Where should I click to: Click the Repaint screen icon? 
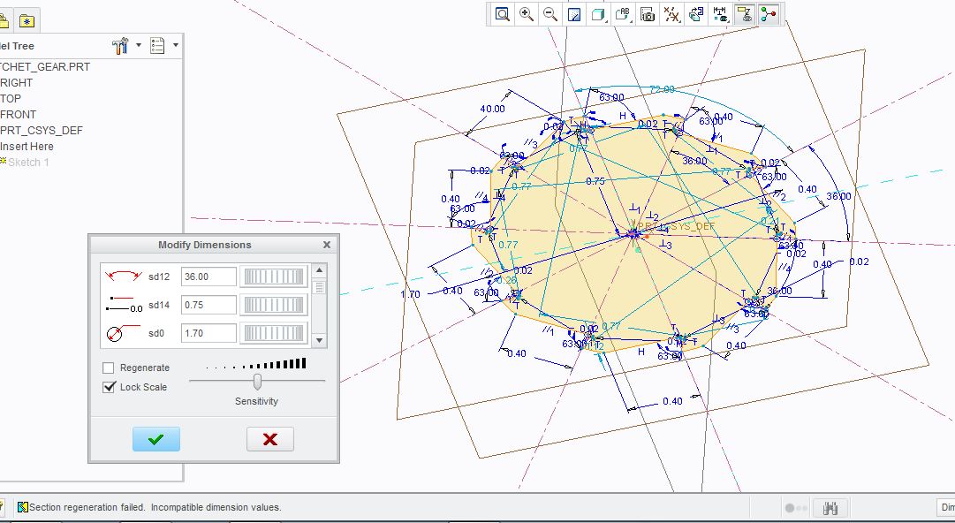point(574,15)
